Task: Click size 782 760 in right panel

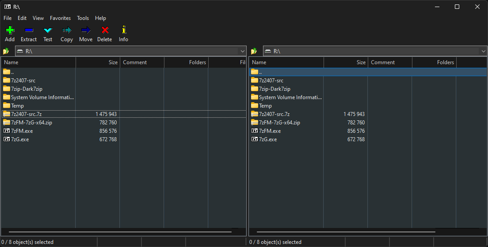Action: click(356, 123)
